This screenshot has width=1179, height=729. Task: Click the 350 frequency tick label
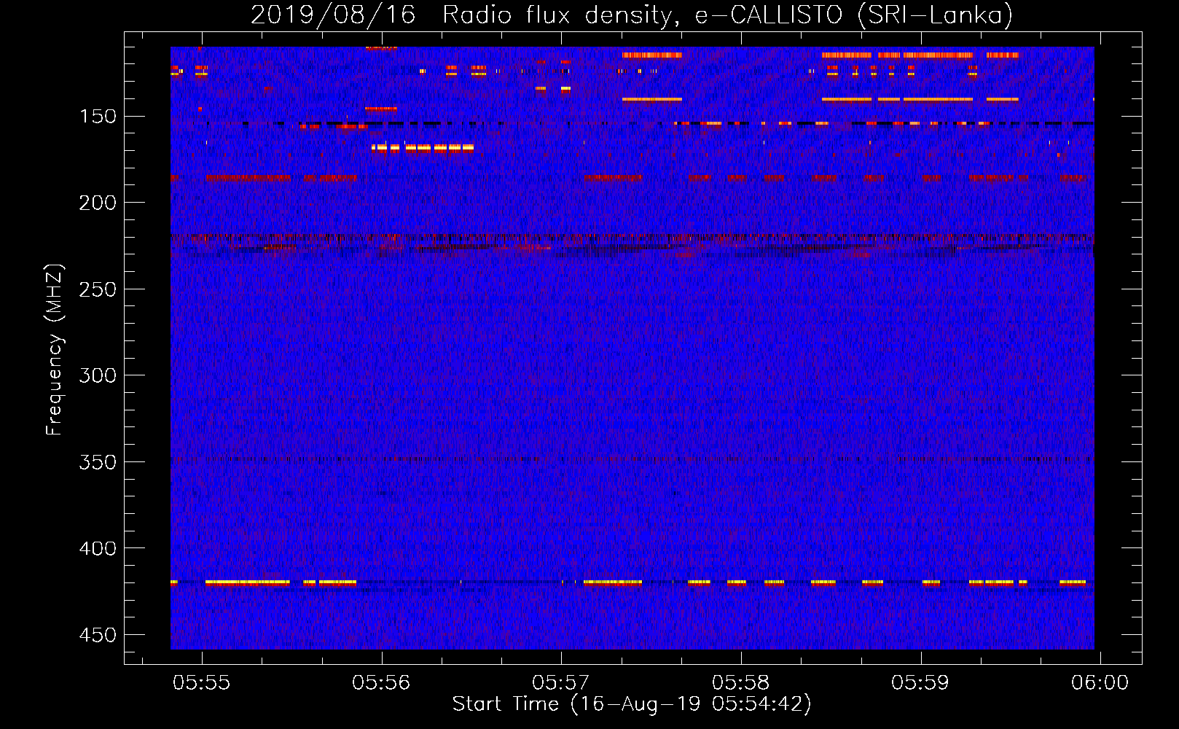coord(98,462)
